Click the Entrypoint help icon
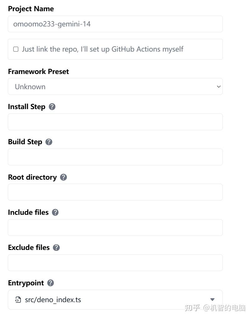This screenshot has width=252, height=318. (x=51, y=283)
